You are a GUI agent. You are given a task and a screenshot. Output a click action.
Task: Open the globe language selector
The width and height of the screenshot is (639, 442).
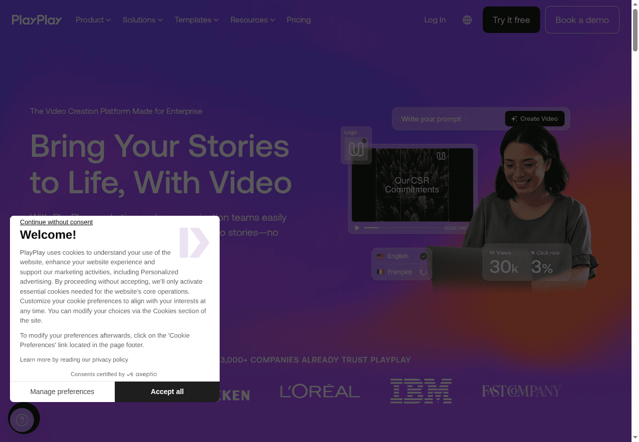pyautogui.click(x=467, y=20)
